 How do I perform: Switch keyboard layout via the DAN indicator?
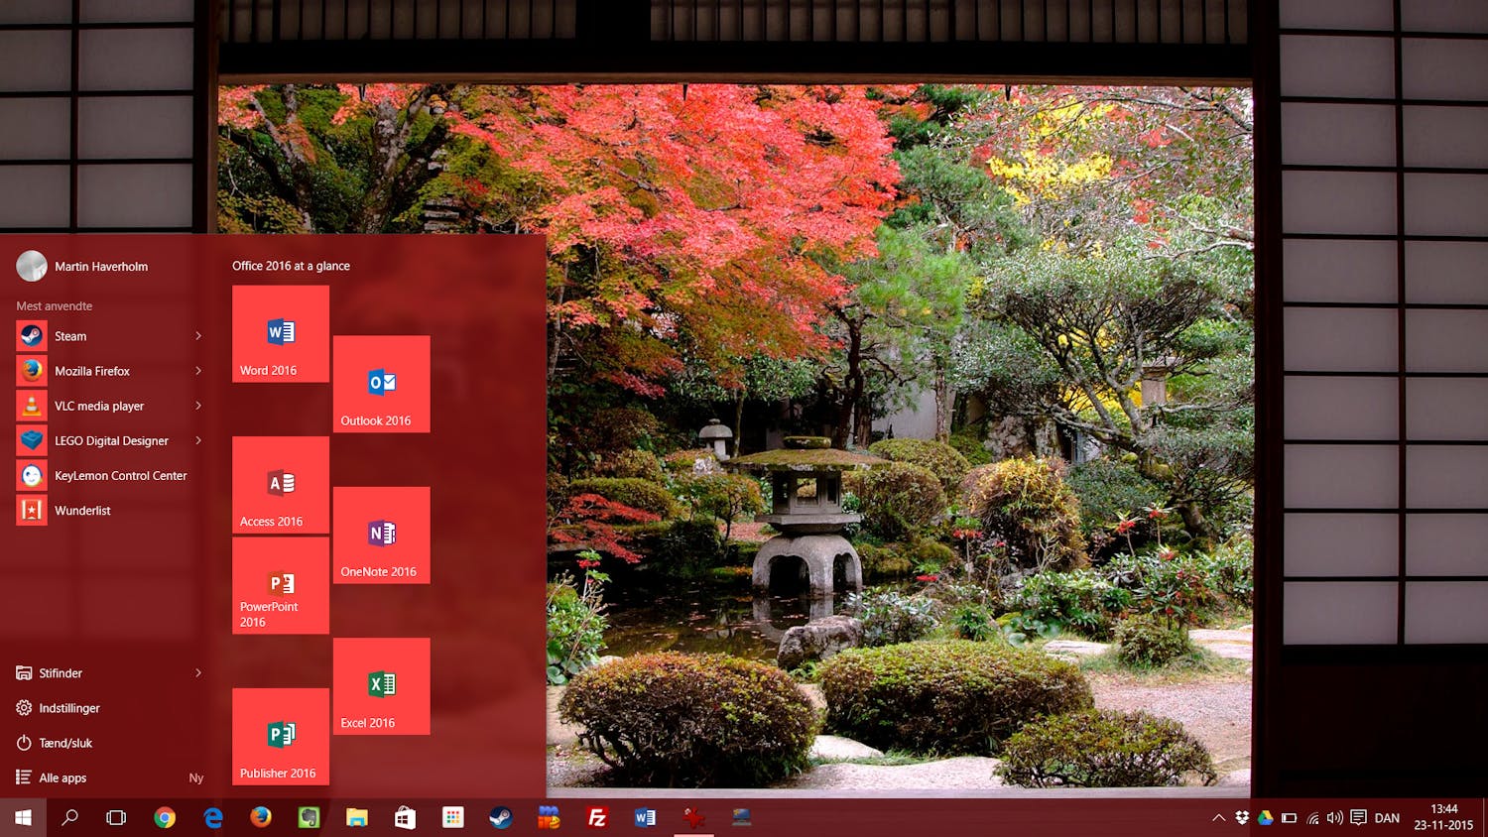(x=1388, y=818)
